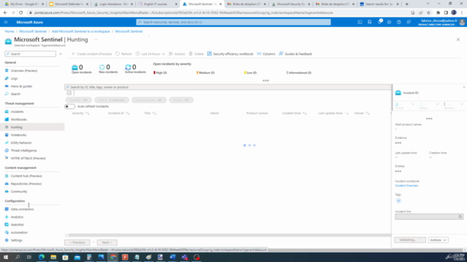The height and width of the screenshot is (262, 467).
Task: Click the Home breadcrumb link
Action: pos(9,31)
